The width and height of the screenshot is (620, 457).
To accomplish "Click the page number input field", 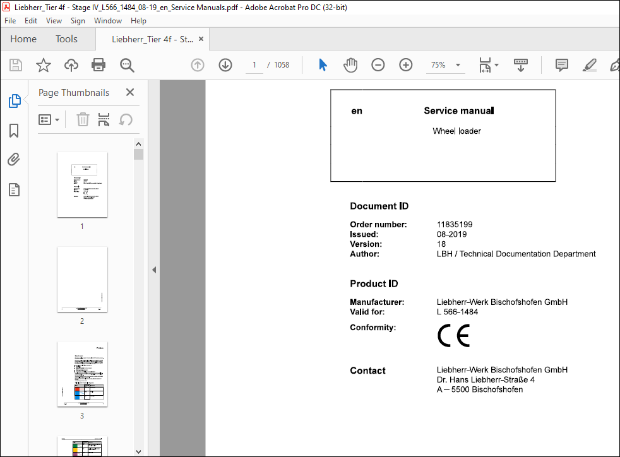I will pos(254,65).
